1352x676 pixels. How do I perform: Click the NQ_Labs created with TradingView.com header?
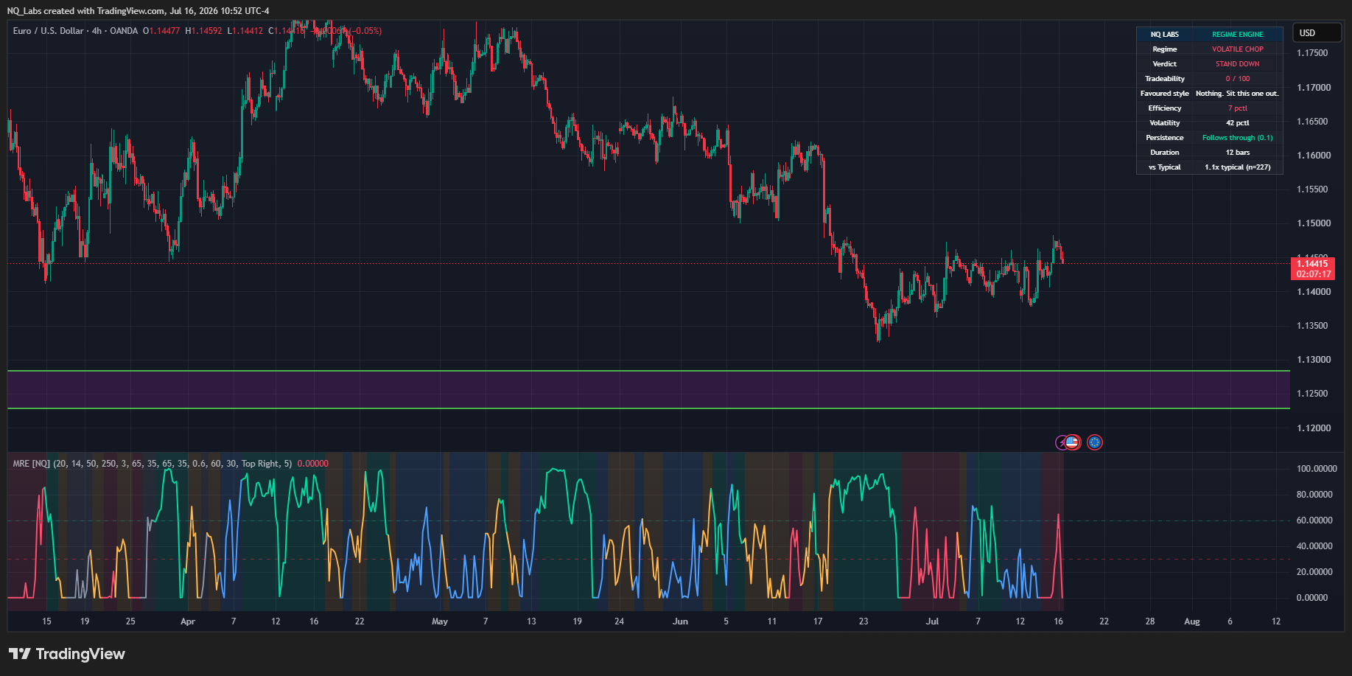point(138,11)
